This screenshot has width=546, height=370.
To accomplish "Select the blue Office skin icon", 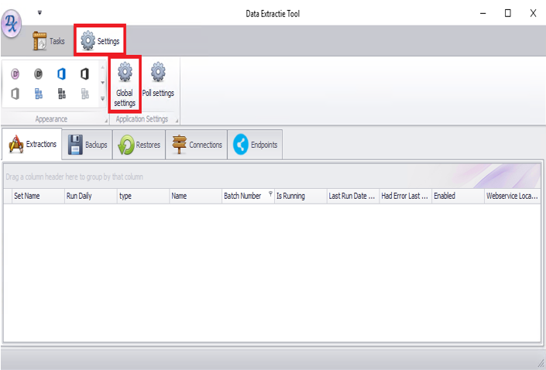I will coord(61,74).
